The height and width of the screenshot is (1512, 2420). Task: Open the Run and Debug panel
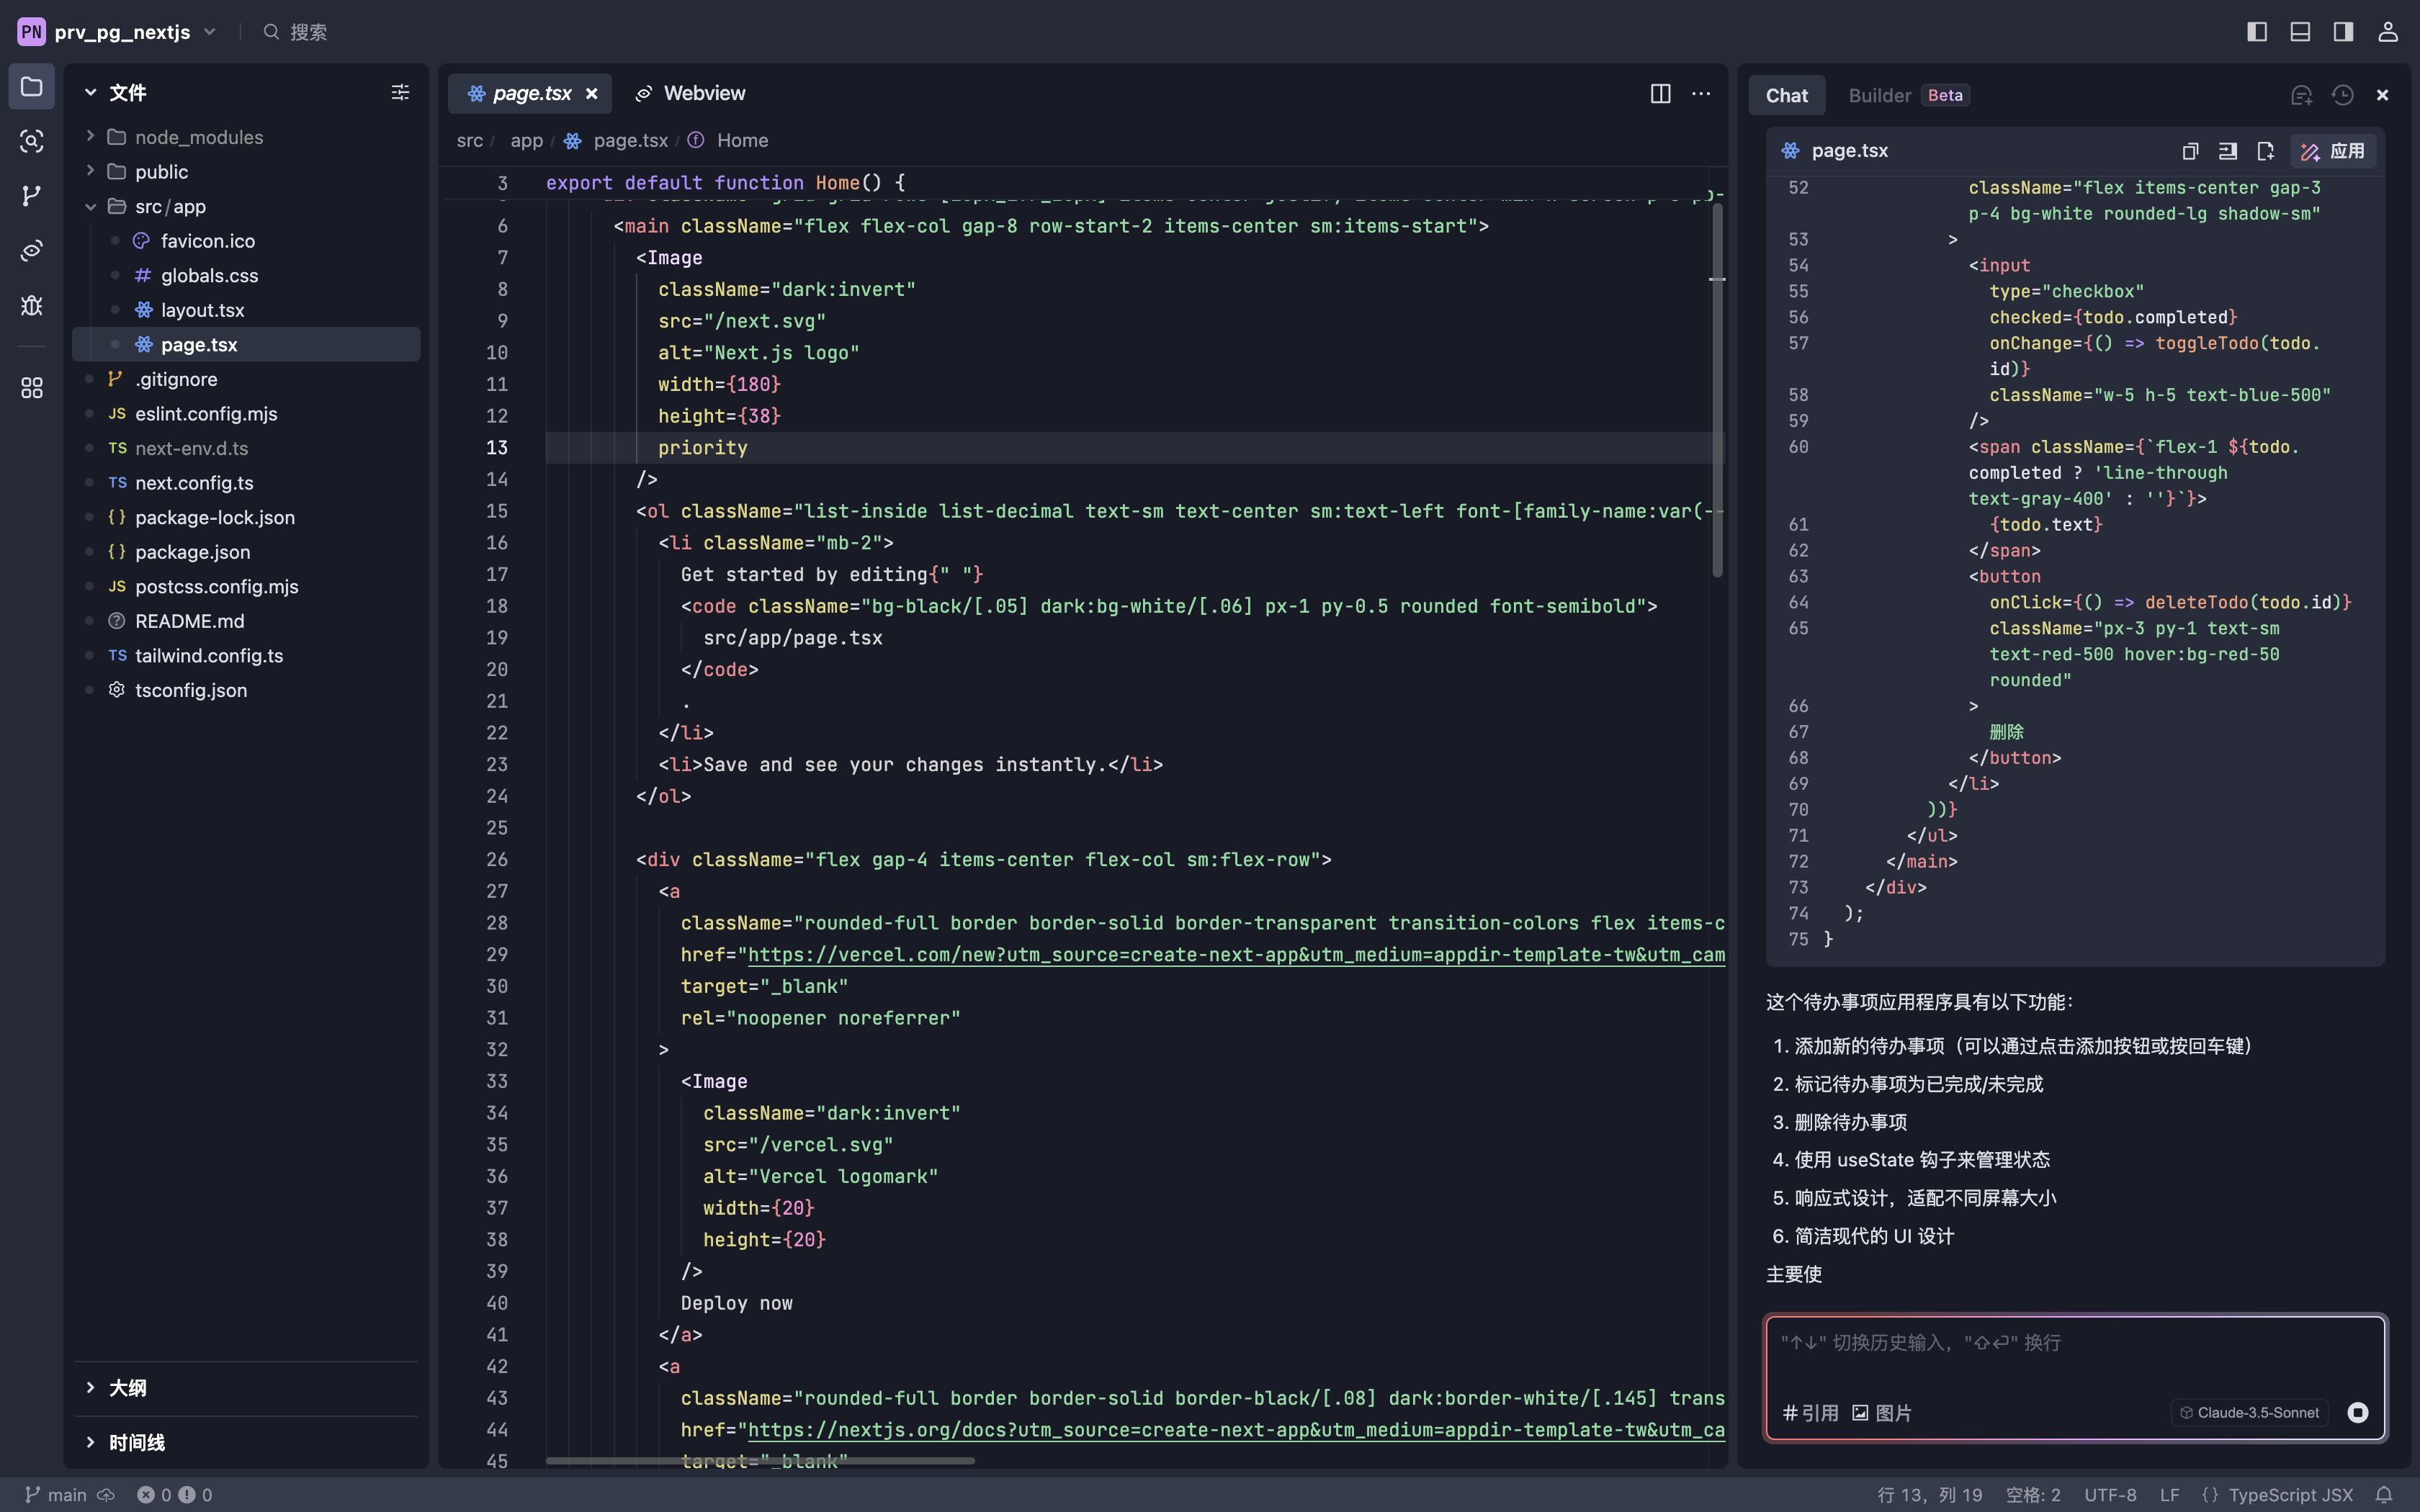(x=31, y=306)
